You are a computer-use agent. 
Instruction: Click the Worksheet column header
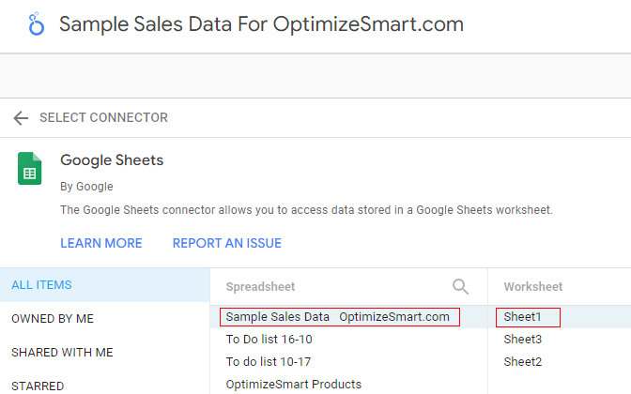click(x=533, y=287)
